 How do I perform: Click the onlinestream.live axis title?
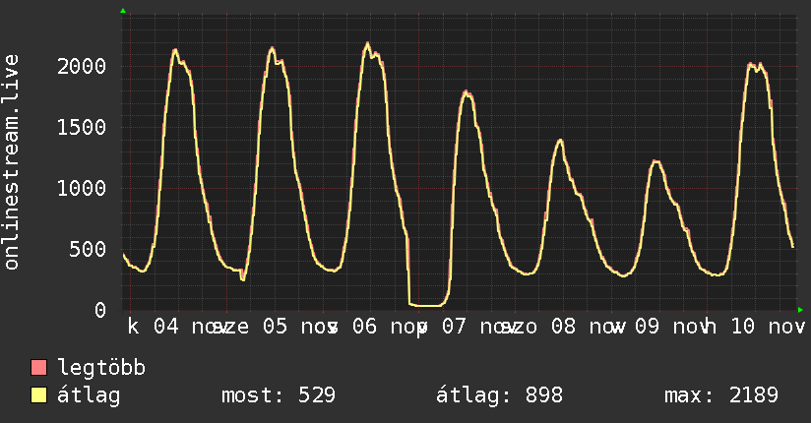tap(12, 162)
